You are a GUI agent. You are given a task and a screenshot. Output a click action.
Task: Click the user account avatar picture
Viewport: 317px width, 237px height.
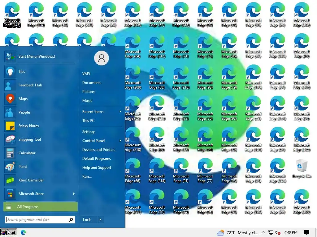tap(102, 58)
